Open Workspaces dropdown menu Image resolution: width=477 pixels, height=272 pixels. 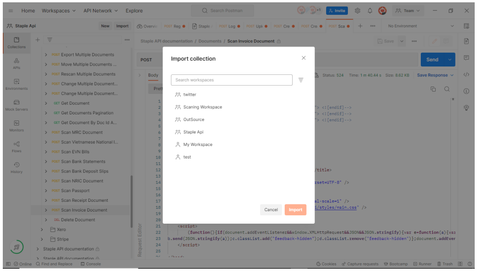(x=59, y=11)
